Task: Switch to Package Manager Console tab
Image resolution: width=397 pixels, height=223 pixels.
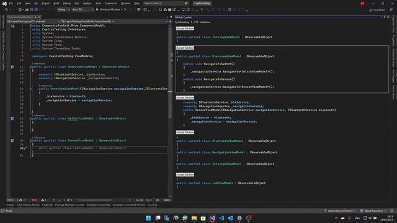Action: 69,205
